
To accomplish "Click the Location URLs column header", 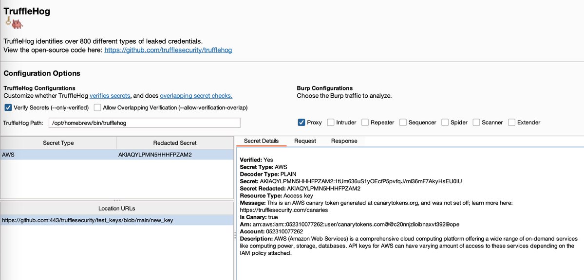I will coord(116,209).
